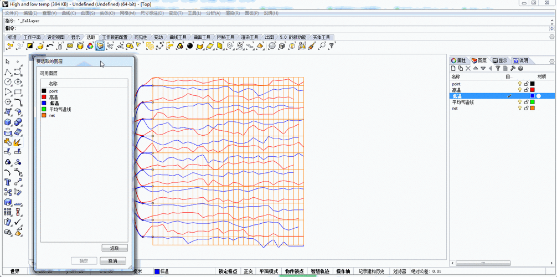The width and height of the screenshot is (557, 277).
Task: Select the Text object tool in left sidebar
Action: click(x=8, y=182)
